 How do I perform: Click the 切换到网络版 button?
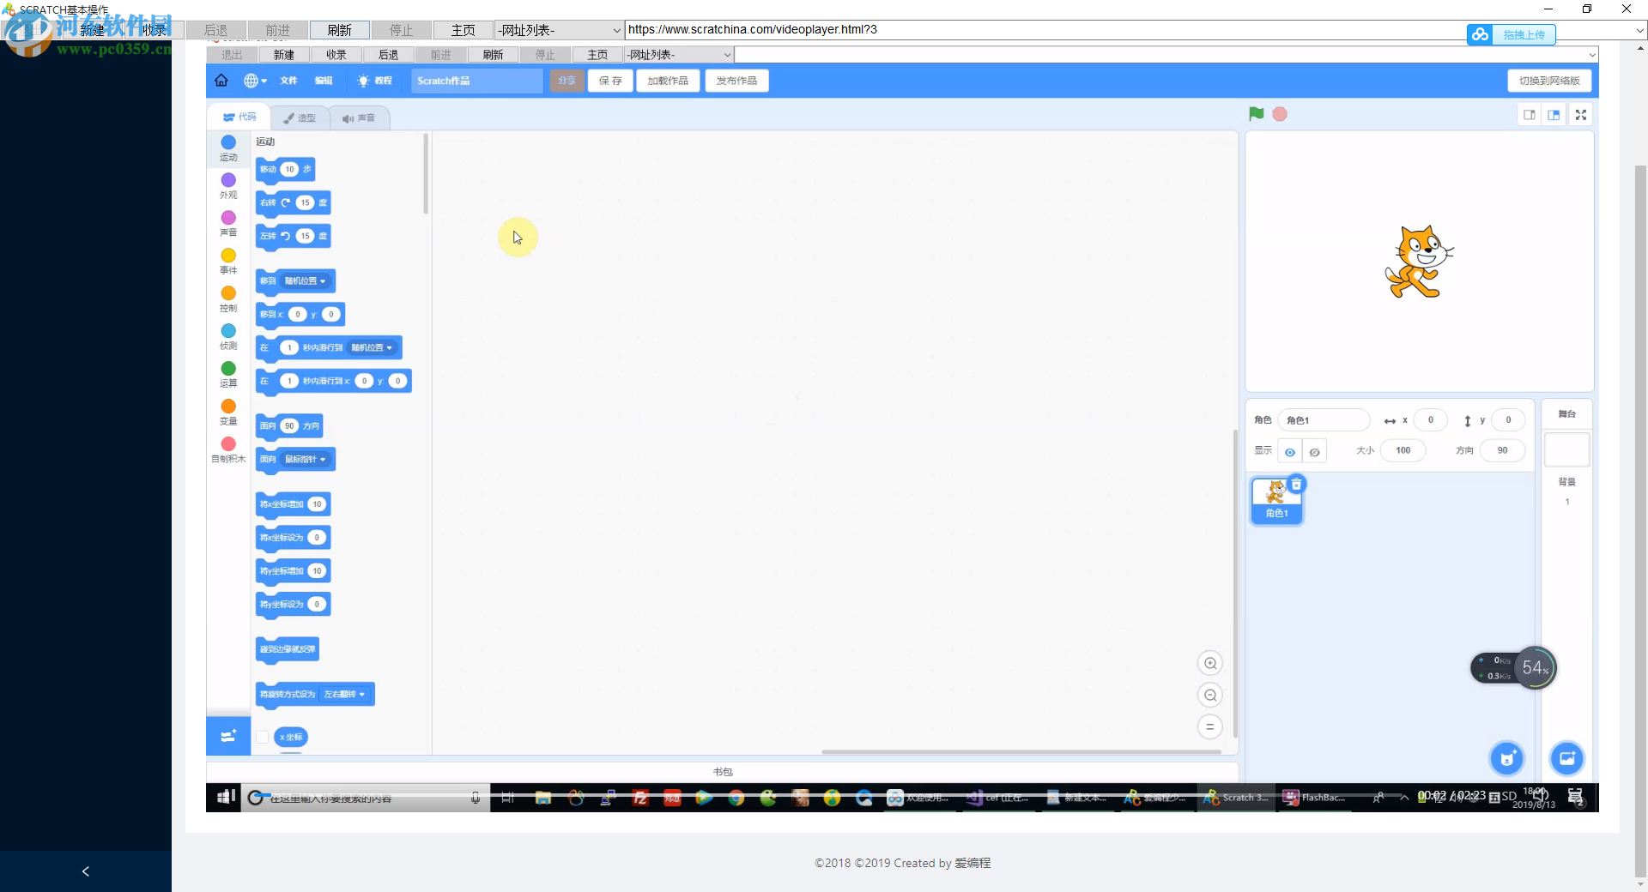tap(1549, 81)
